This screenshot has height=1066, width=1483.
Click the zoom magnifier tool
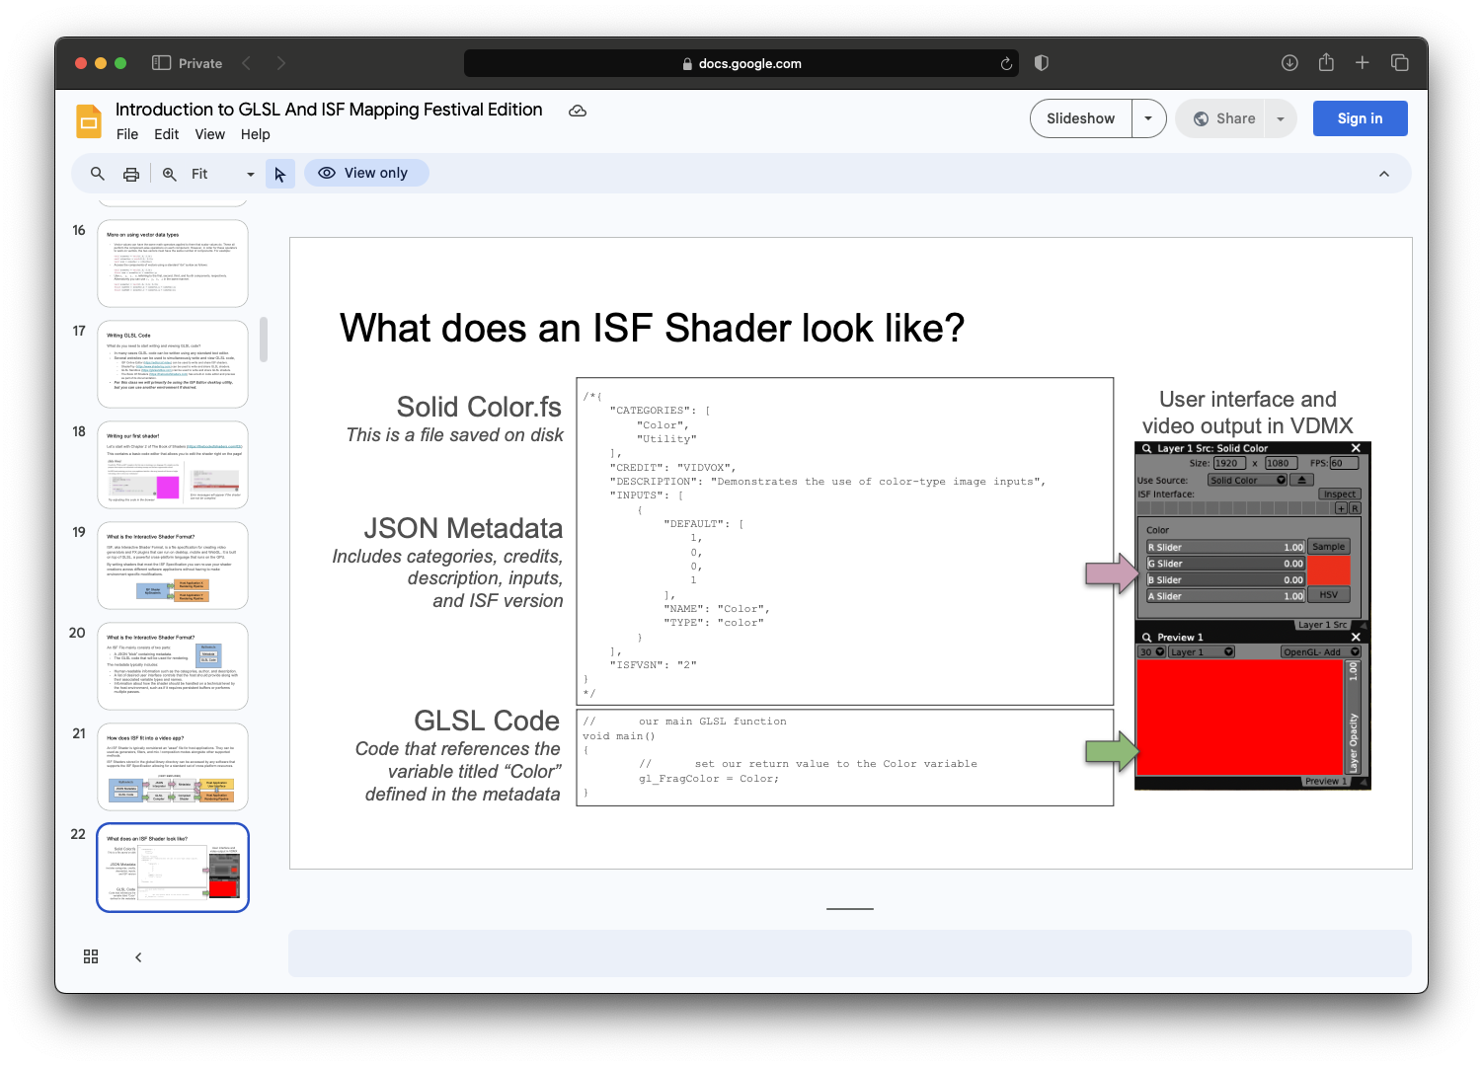(170, 174)
